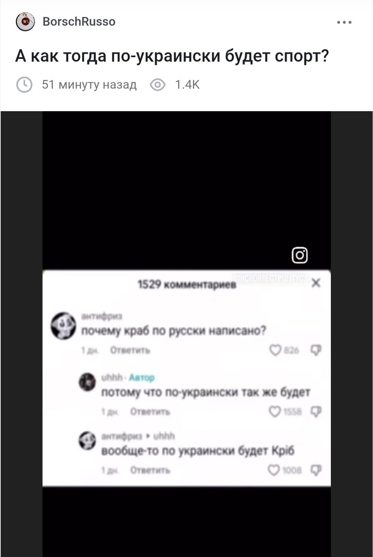Open post title about Ukrainian sport
This screenshot has width=373, height=557.
pyautogui.click(x=172, y=56)
